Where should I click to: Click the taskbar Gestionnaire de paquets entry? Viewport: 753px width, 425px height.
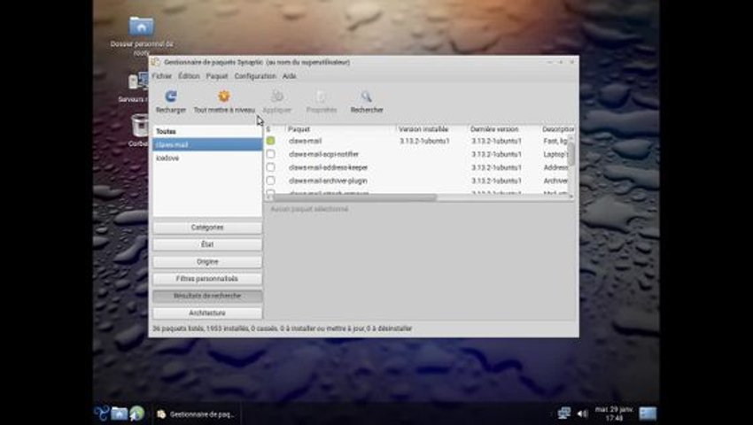tap(197, 414)
